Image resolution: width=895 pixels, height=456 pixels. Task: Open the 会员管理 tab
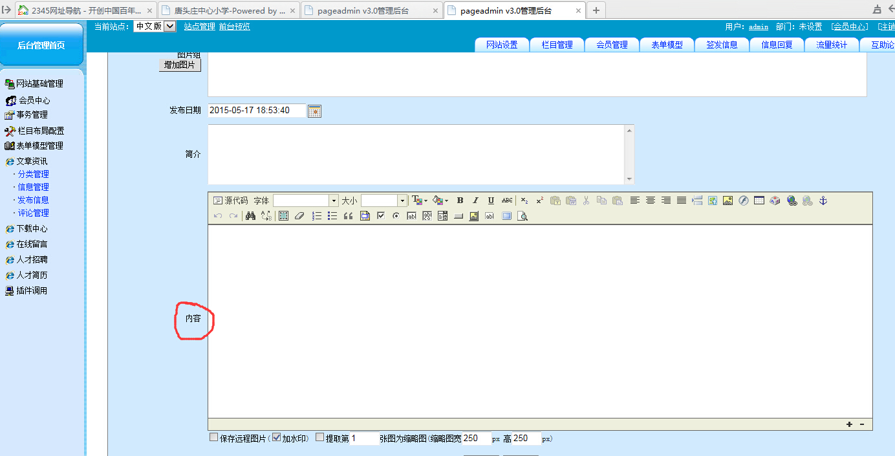612,45
